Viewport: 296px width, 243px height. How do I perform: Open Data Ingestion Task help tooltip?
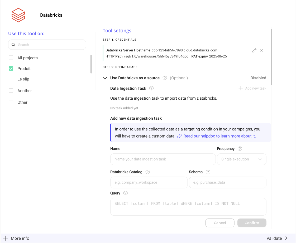pos(151,88)
